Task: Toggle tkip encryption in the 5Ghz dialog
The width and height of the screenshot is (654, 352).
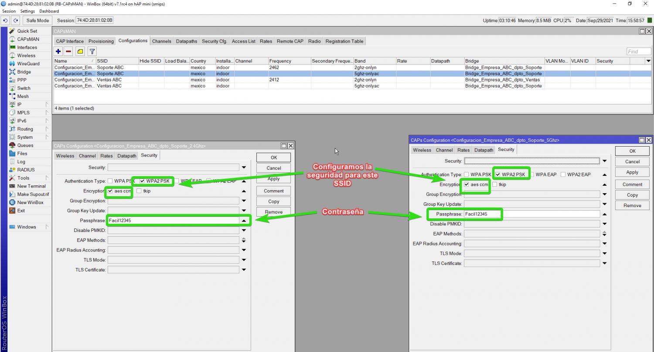Action: tap(495, 184)
